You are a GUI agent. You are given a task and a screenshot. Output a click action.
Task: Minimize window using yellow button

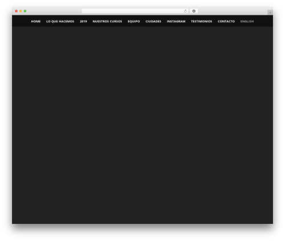click(21, 11)
